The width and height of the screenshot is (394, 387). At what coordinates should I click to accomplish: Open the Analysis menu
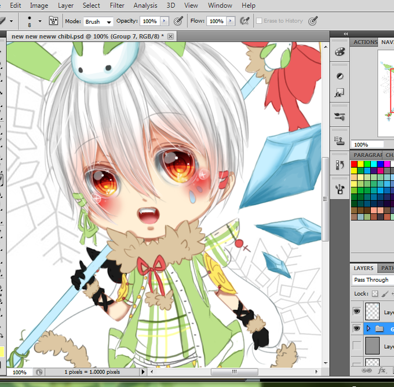(x=145, y=6)
